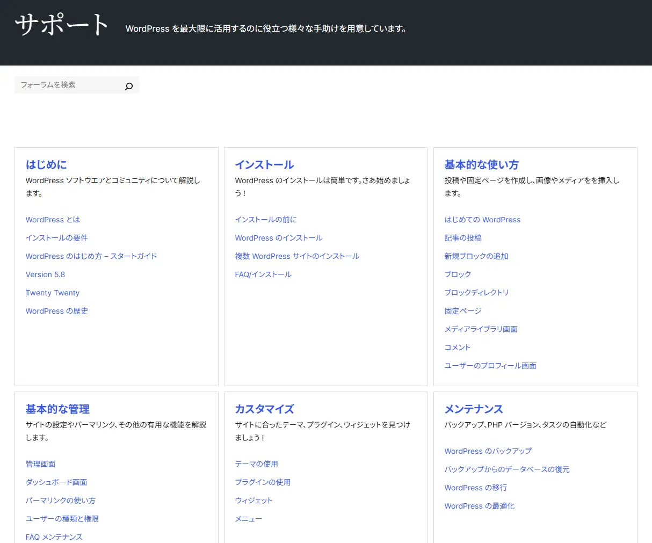Open the インストール section heading
The height and width of the screenshot is (543, 652).
coord(264,165)
